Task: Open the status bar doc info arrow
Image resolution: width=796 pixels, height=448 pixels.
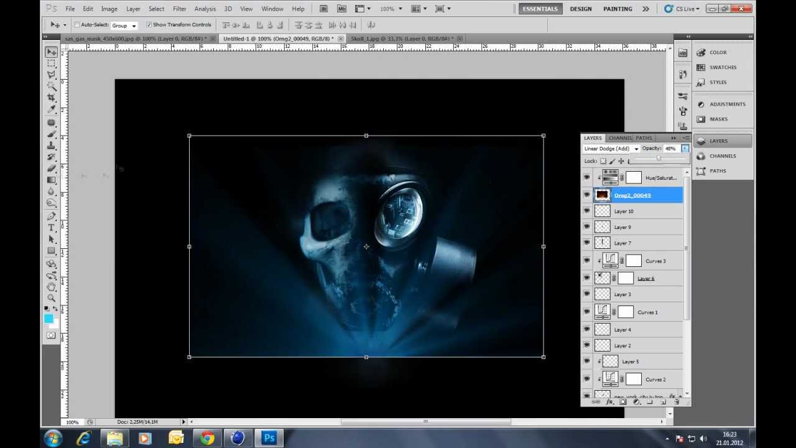Action: [183, 422]
